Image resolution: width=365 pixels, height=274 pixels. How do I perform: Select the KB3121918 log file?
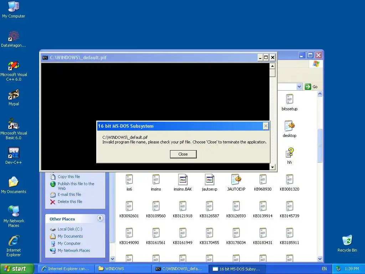point(183,209)
